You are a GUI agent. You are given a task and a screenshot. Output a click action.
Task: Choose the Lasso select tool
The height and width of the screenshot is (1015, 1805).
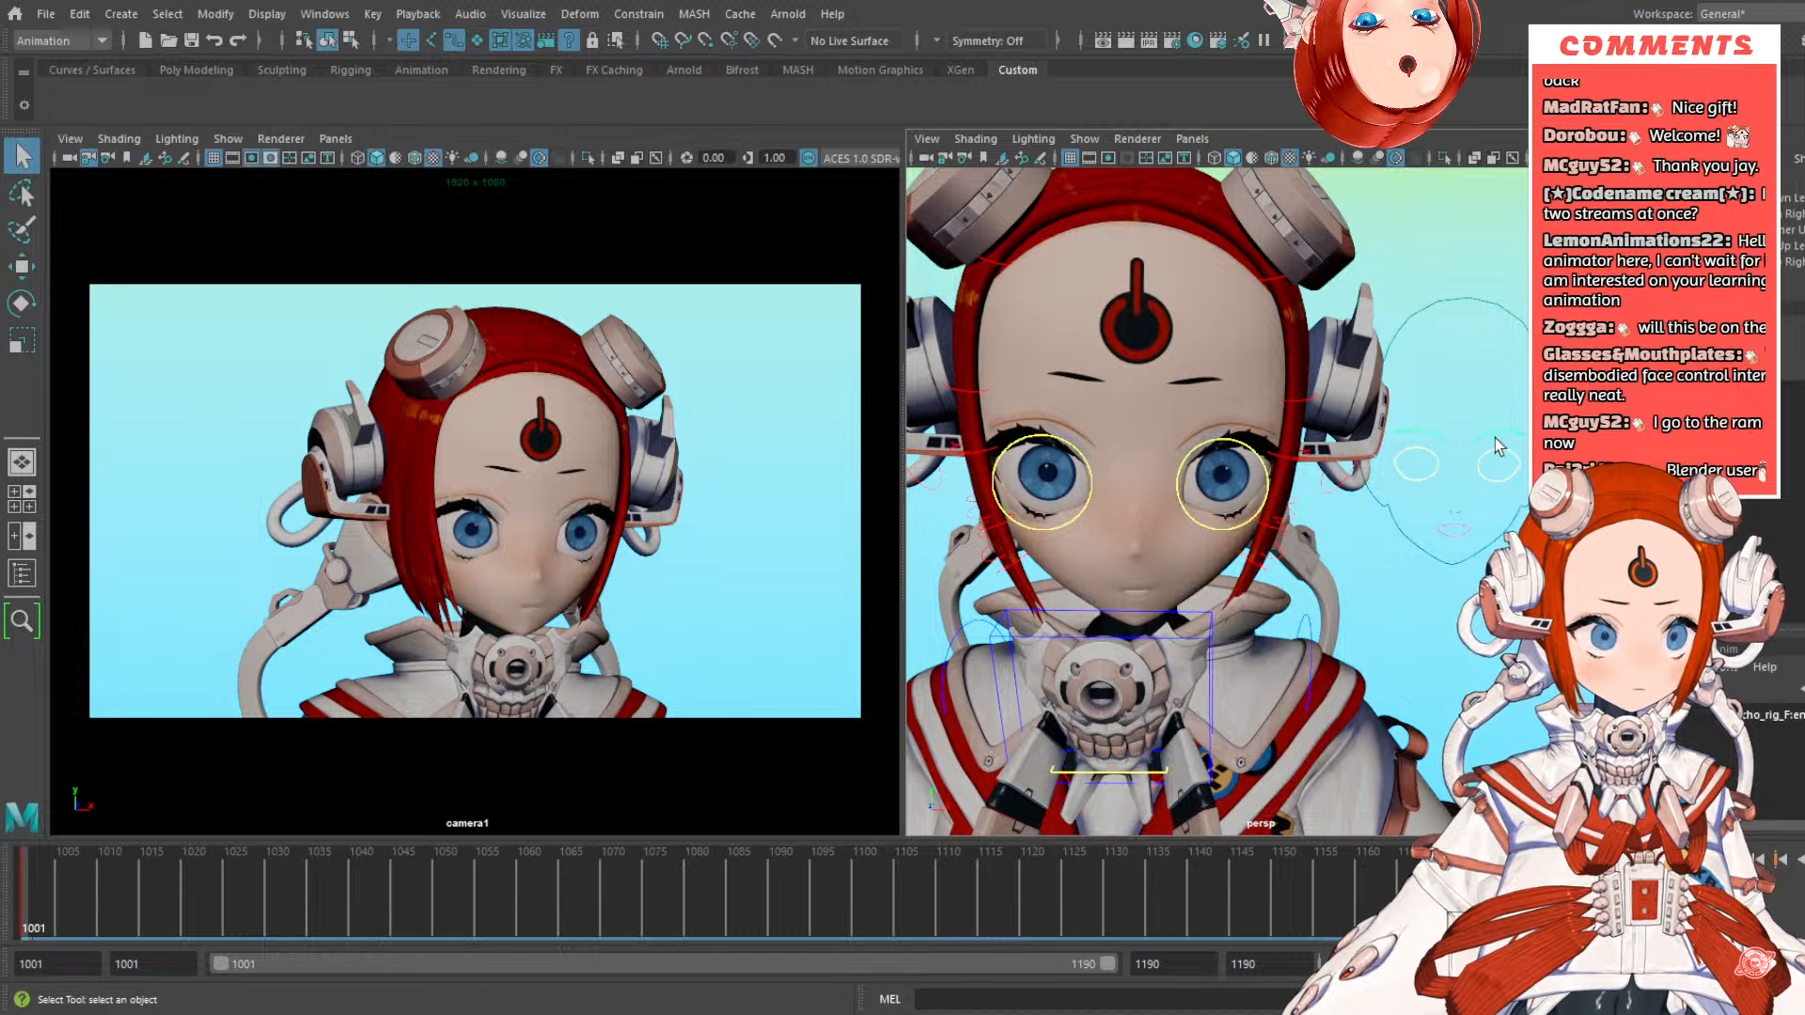click(22, 194)
